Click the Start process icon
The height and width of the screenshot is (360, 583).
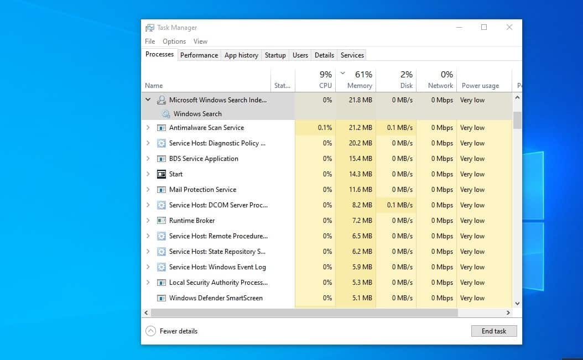click(162, 174)
